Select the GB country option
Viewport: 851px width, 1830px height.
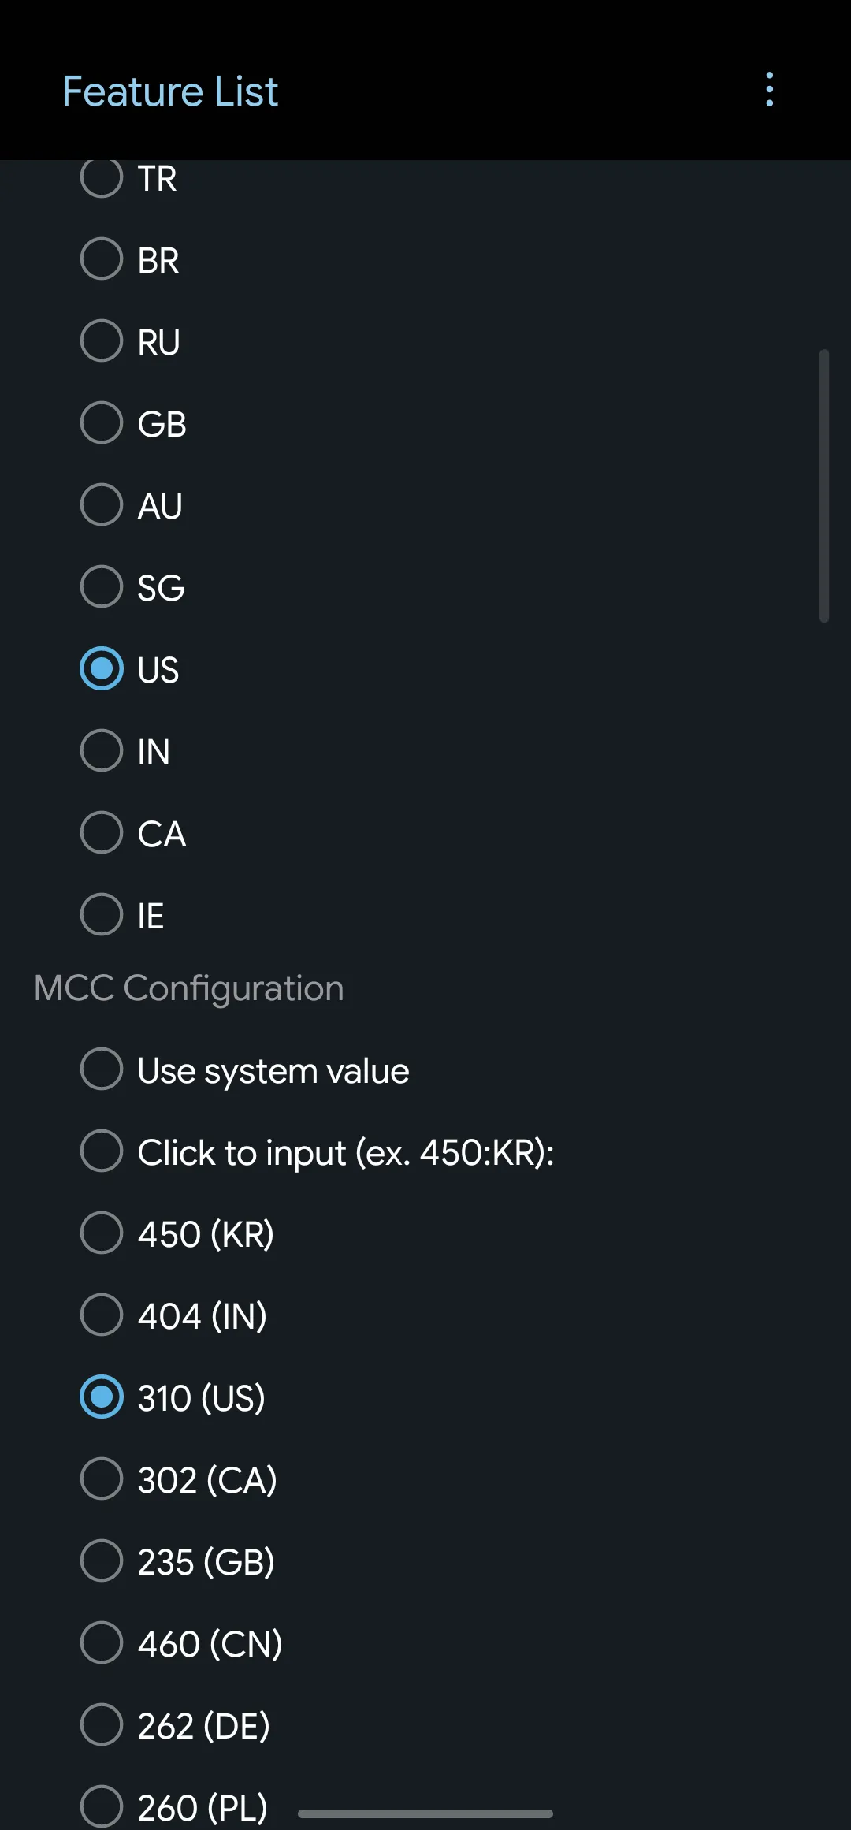click(x=102, y=423)
